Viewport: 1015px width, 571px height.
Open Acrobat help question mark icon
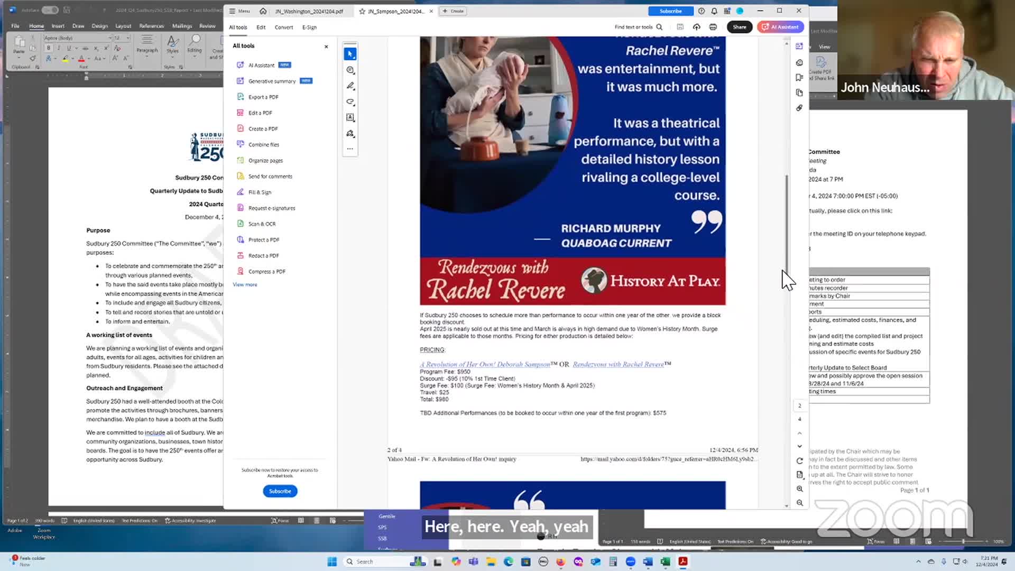coord(702,11)
